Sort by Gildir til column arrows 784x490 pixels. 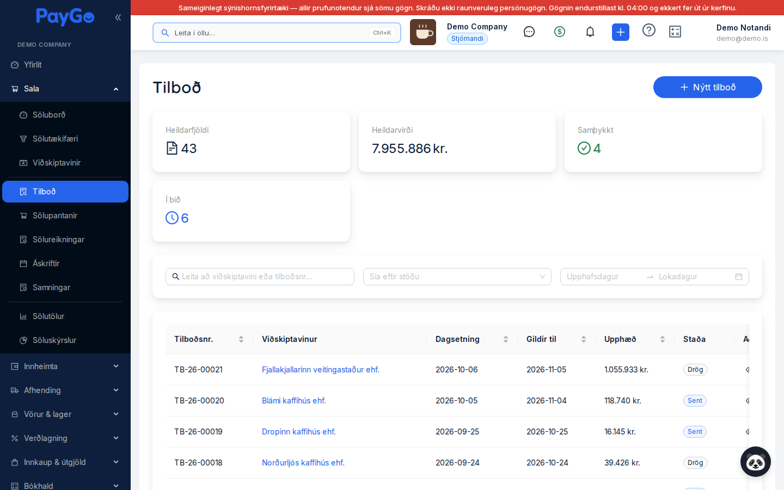(584, 339)
